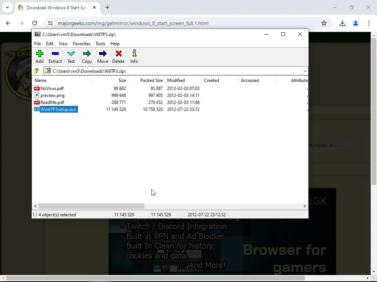Viewport: 377px width, 282px height.
Task: Click status bar timestamp 2012-07-22 23:12:32
Action: point(207,215)
